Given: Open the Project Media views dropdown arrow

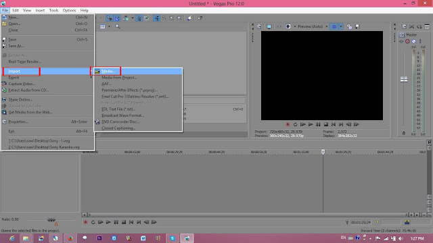Looking at the screenshot, I should [x=110, y=27].
